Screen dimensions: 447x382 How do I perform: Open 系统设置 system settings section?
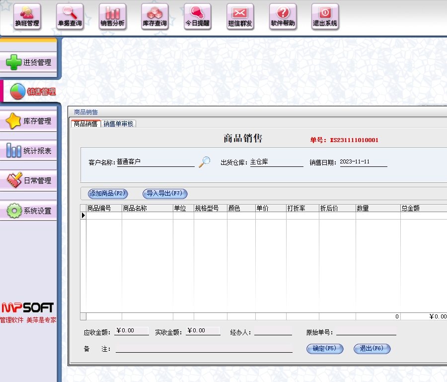29,211
